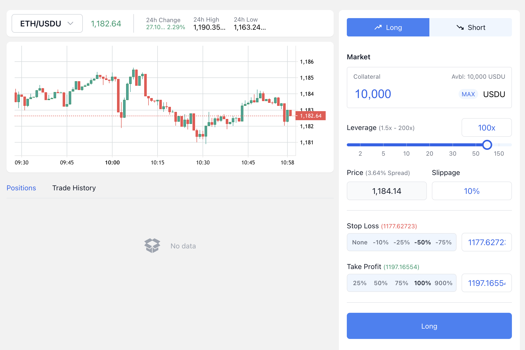Image resolution: width=525 pixels, height=350 pixels.
Task: Select the -50% stop loss option
Action: pos(422,242)
